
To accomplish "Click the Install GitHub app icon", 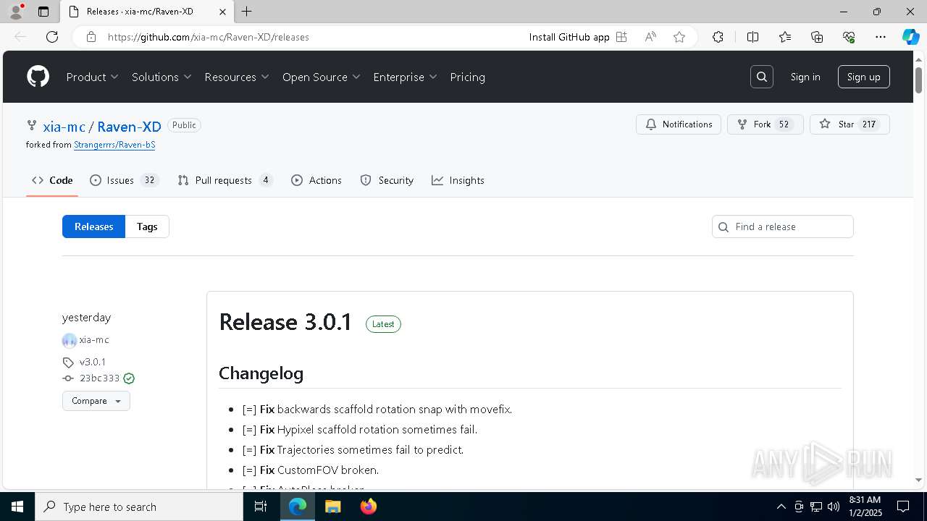I will point(621,37).
